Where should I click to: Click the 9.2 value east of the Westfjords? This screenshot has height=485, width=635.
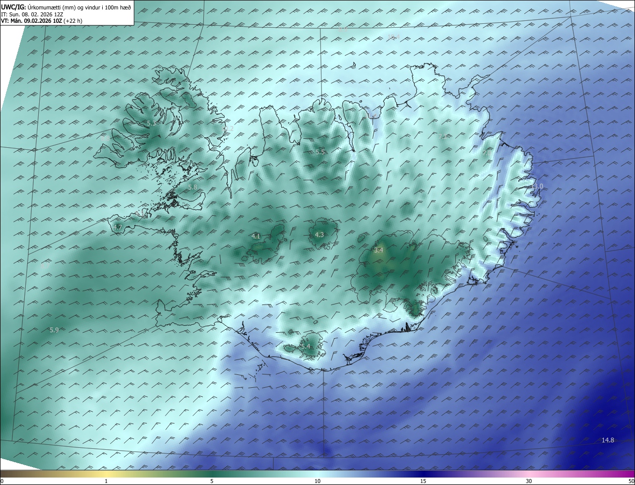[229, 128]
